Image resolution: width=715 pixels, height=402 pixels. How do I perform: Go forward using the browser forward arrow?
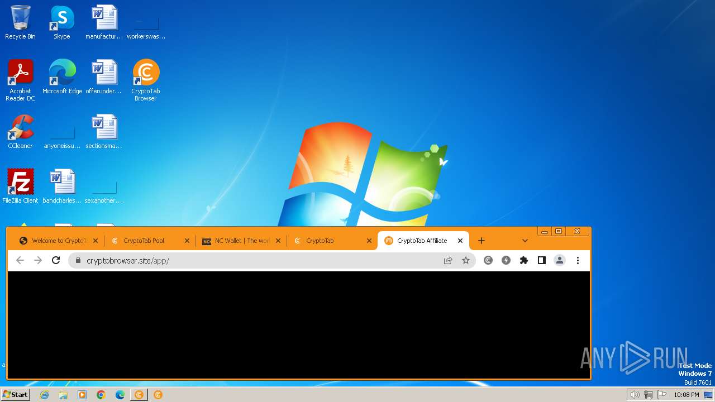pos(38,260)
